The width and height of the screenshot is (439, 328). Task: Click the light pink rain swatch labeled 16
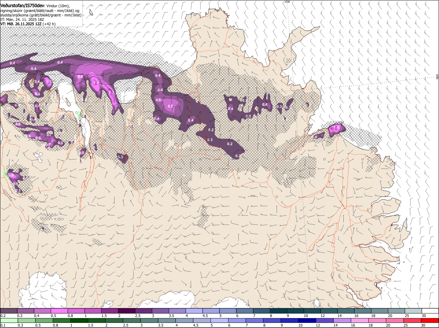[360, 320]
